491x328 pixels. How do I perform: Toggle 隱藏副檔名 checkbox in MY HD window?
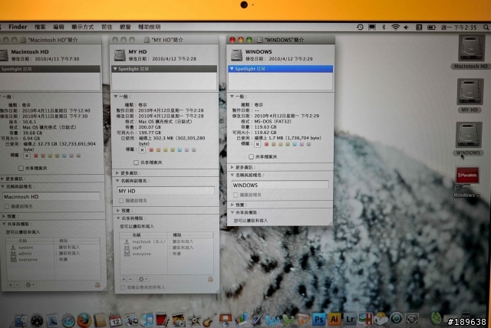point(121,201)
